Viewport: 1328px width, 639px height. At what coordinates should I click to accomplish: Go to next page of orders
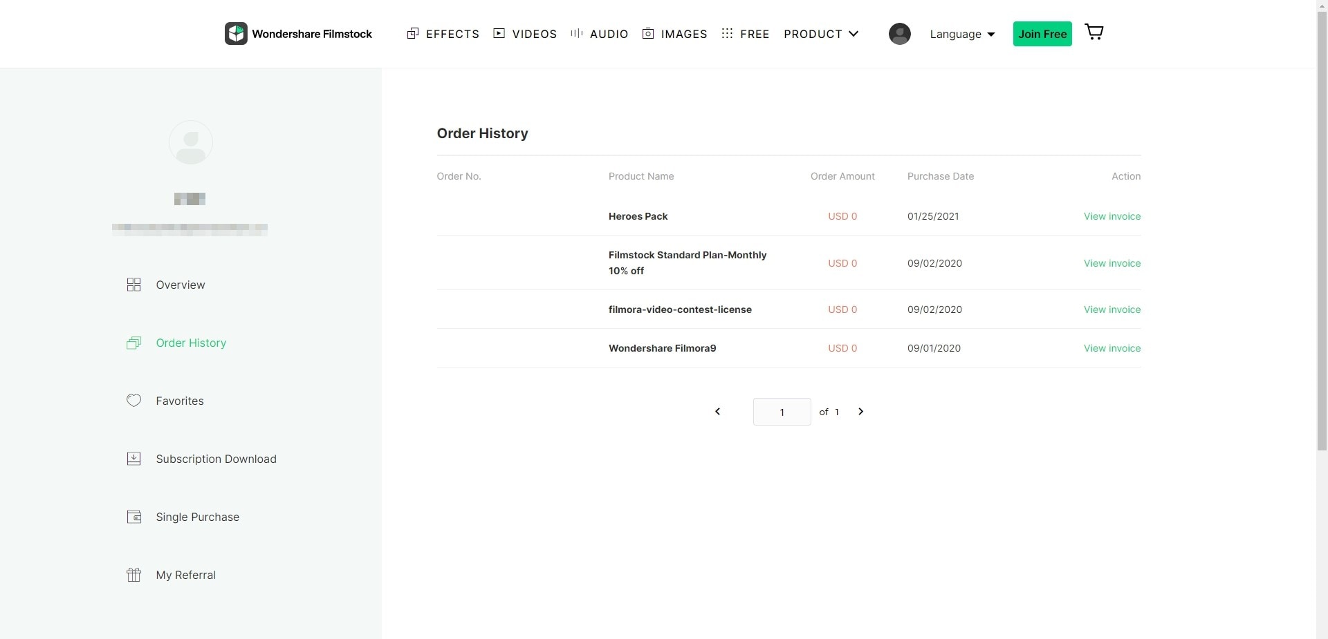click(860, 412)
